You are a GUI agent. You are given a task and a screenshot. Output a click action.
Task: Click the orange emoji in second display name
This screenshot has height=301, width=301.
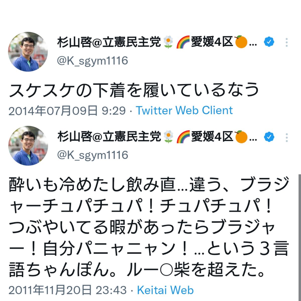[241, 137]
